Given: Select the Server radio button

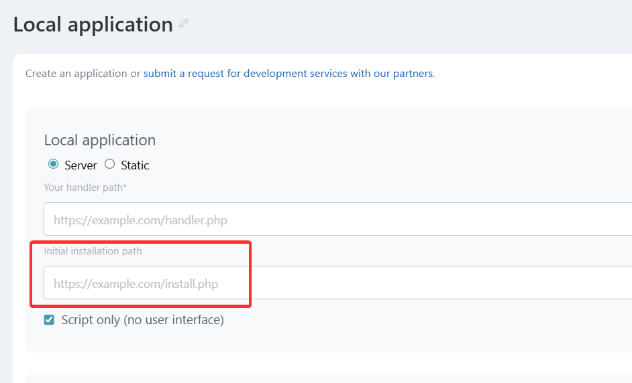Looking at the screenshot, I should click(53, 165).
